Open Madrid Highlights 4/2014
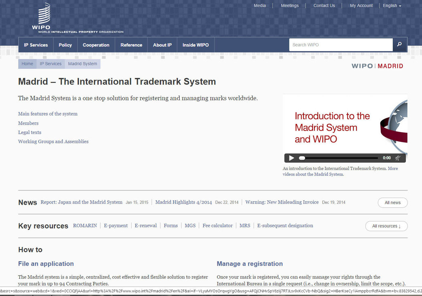Image resolution: width=422 pixels, height=296 pixels. point(184,202)
